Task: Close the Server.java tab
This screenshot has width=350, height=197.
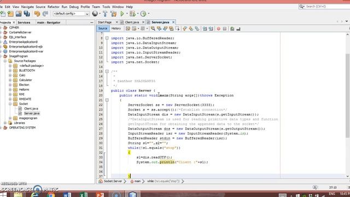Action: click(173, 22)
